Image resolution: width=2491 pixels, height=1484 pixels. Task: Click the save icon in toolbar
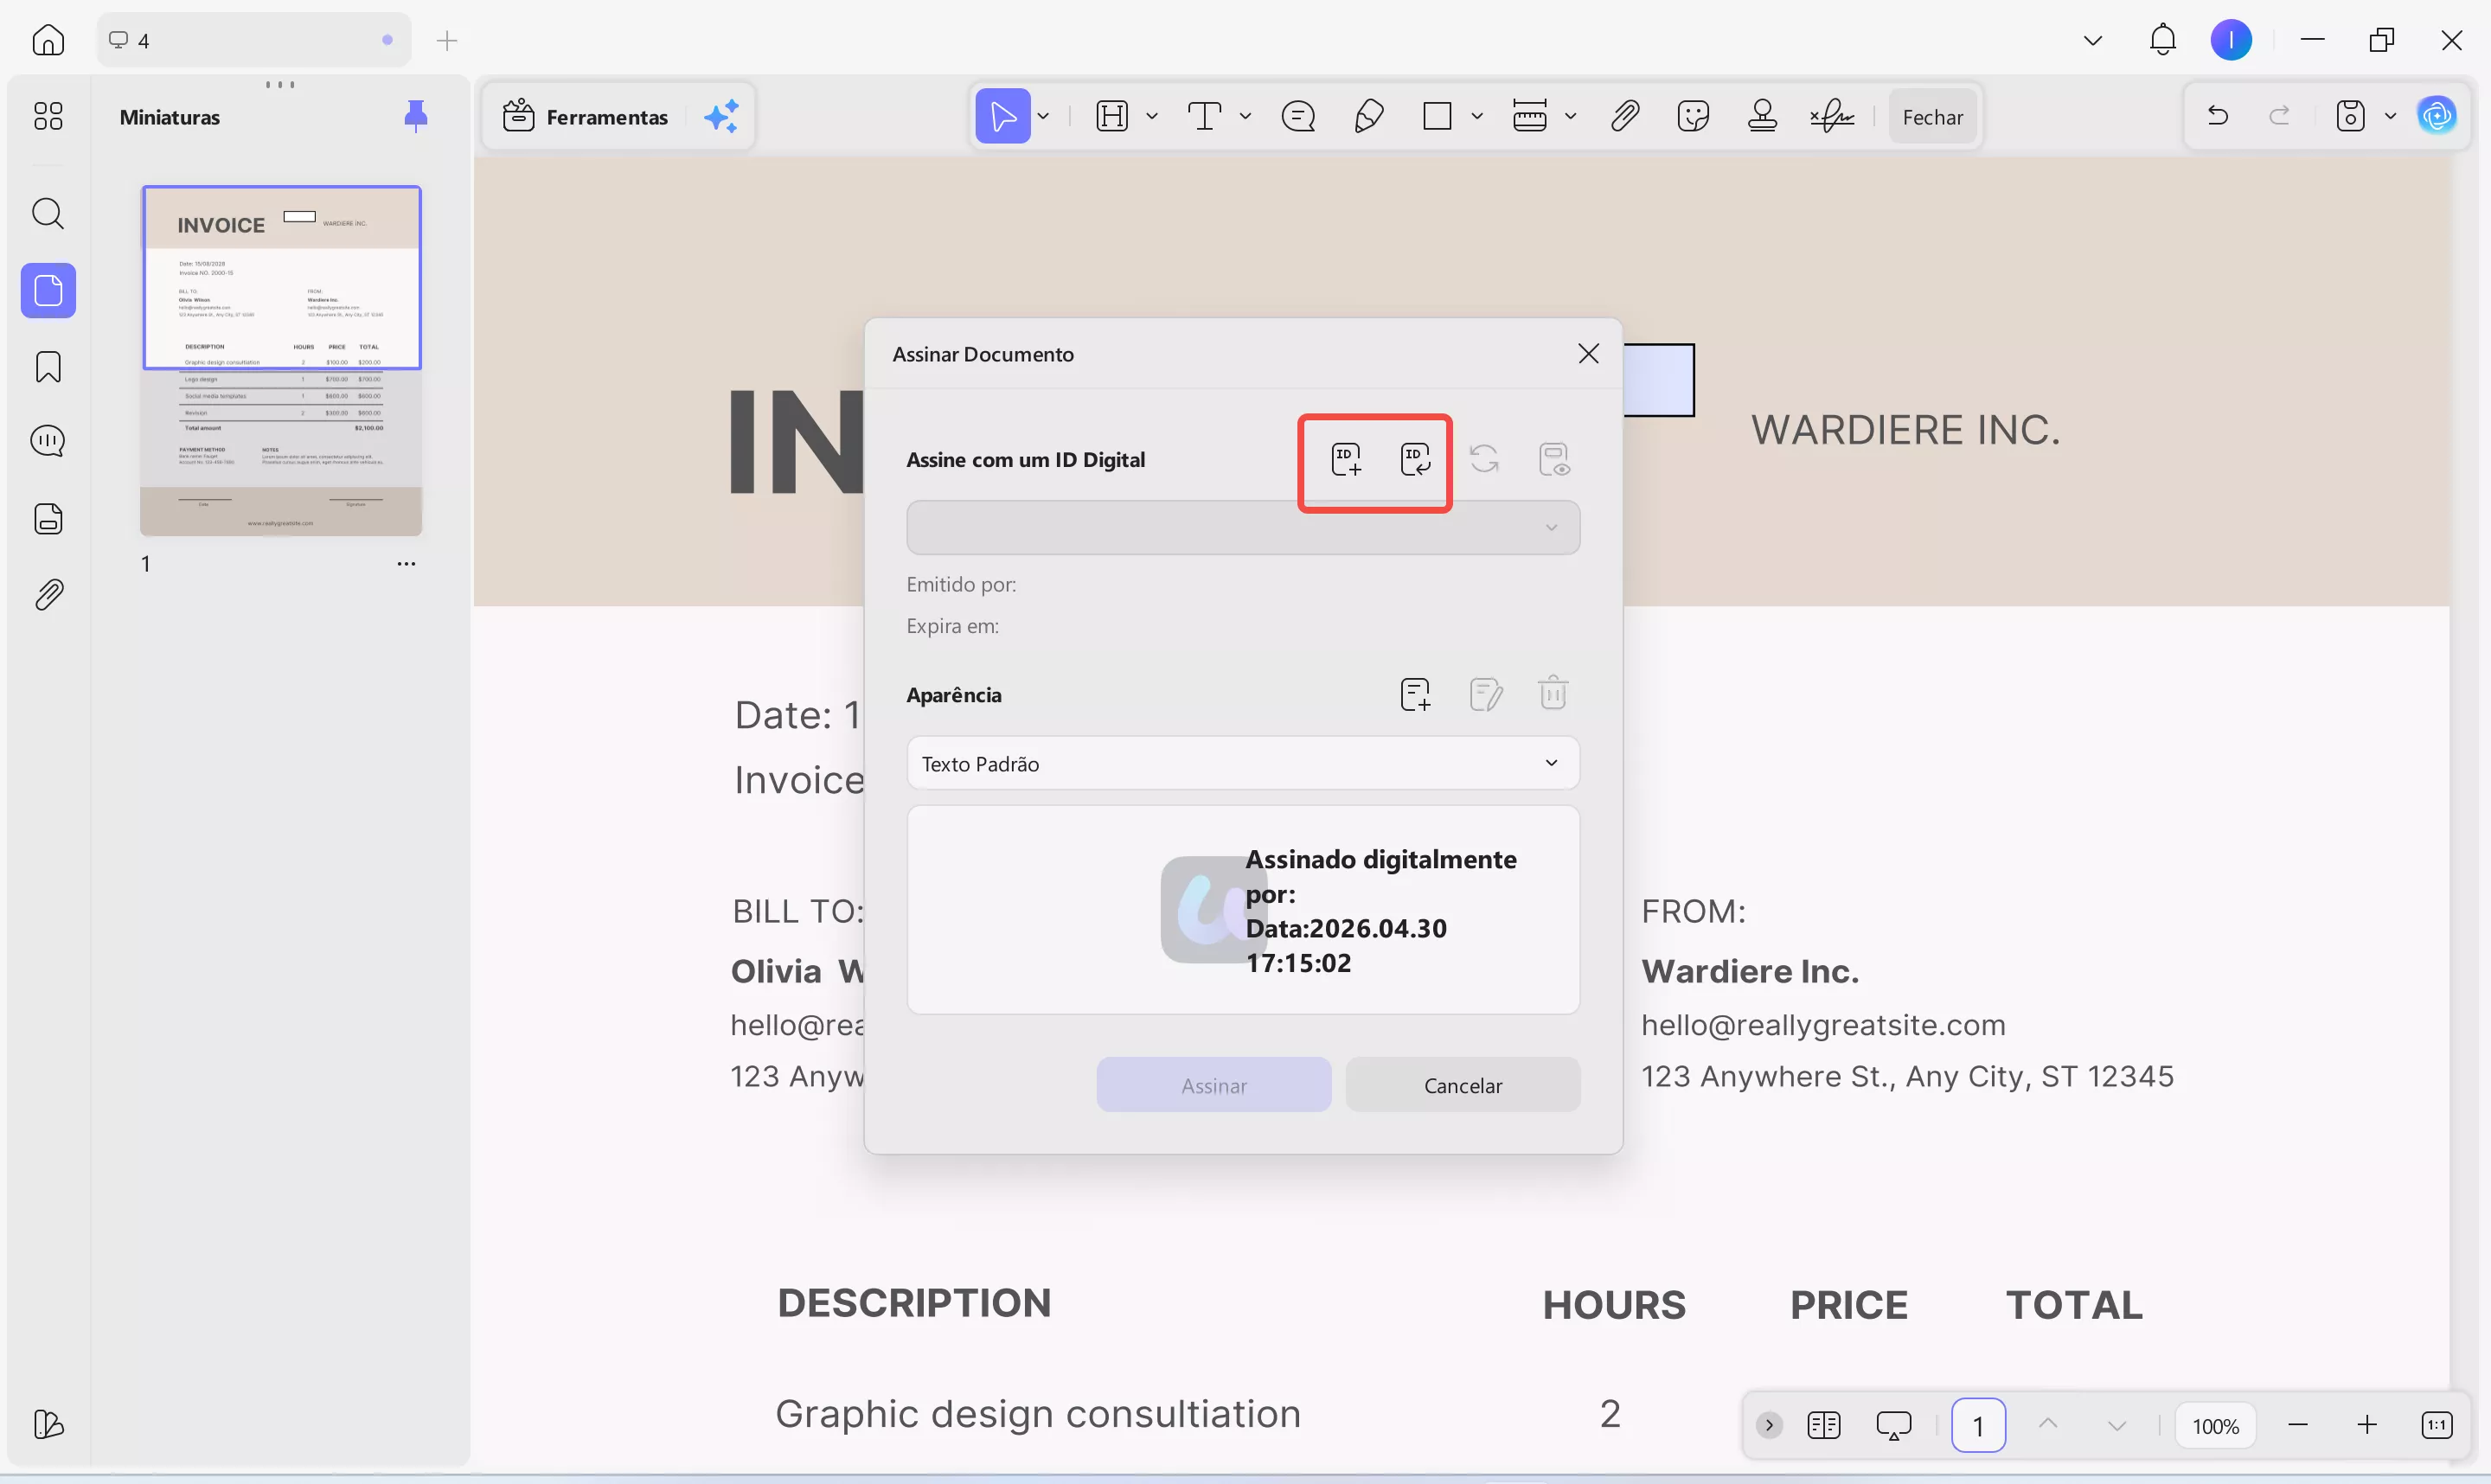tap(2349, 116)
